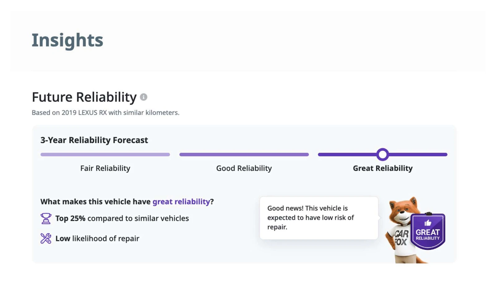The width and height of the screenshot is (495, 281).
Task: Click the Good Reliability bar segment
Action: (244, 155)
